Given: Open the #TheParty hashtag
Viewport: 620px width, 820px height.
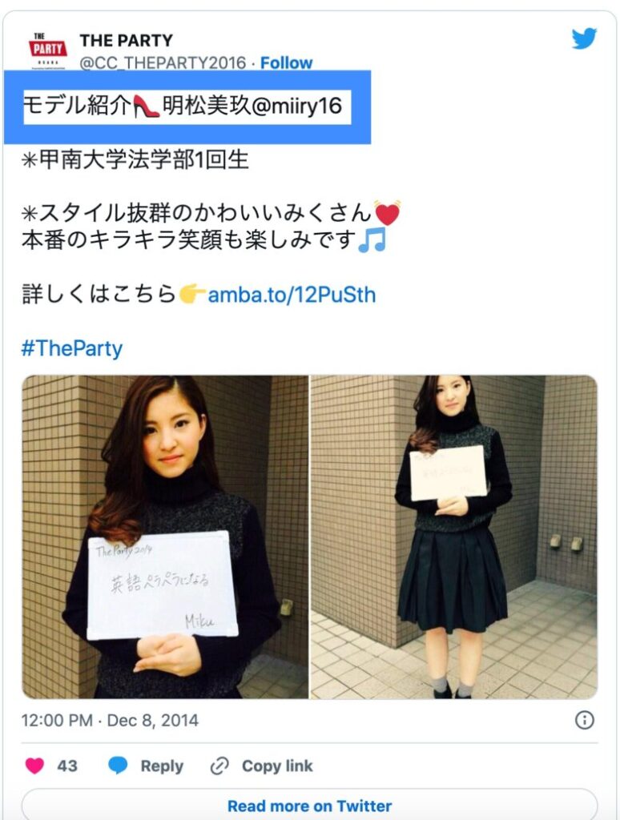Looking at the screenshot, I should click(x=71, y=348).
